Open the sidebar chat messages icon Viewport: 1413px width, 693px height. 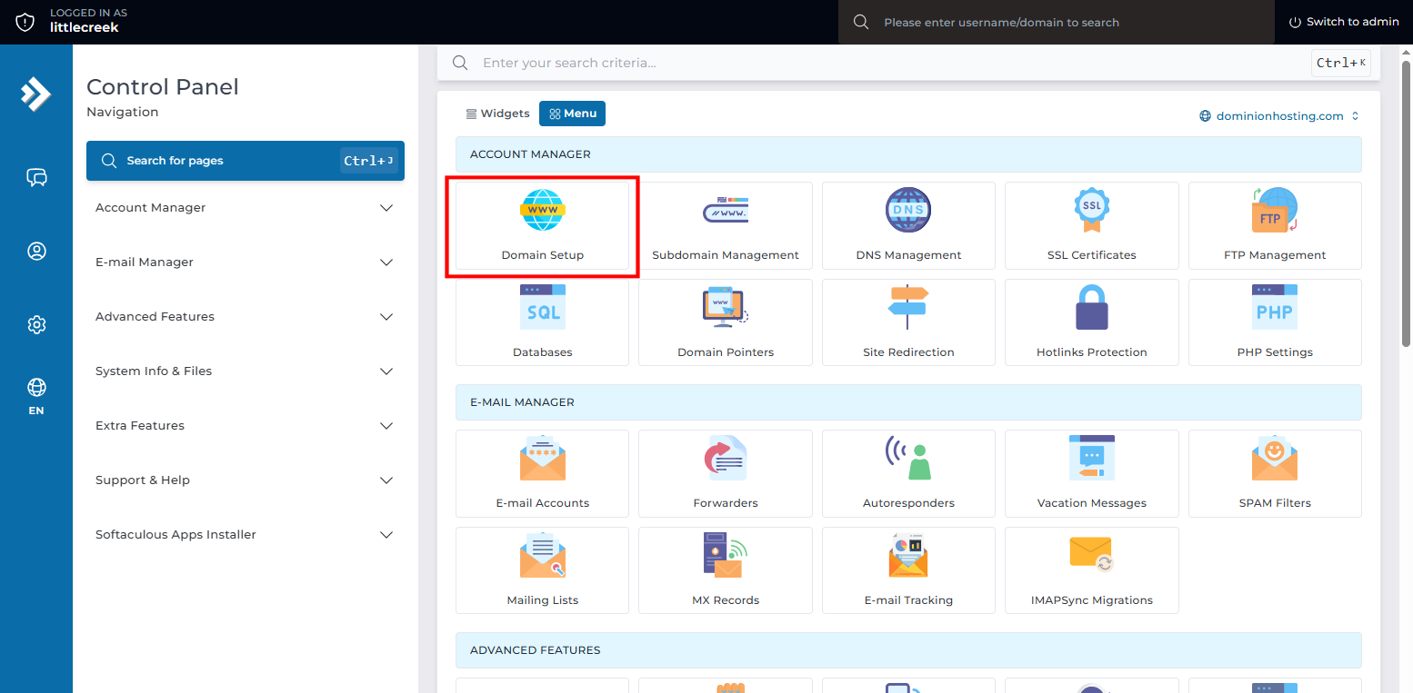point(36,177)
